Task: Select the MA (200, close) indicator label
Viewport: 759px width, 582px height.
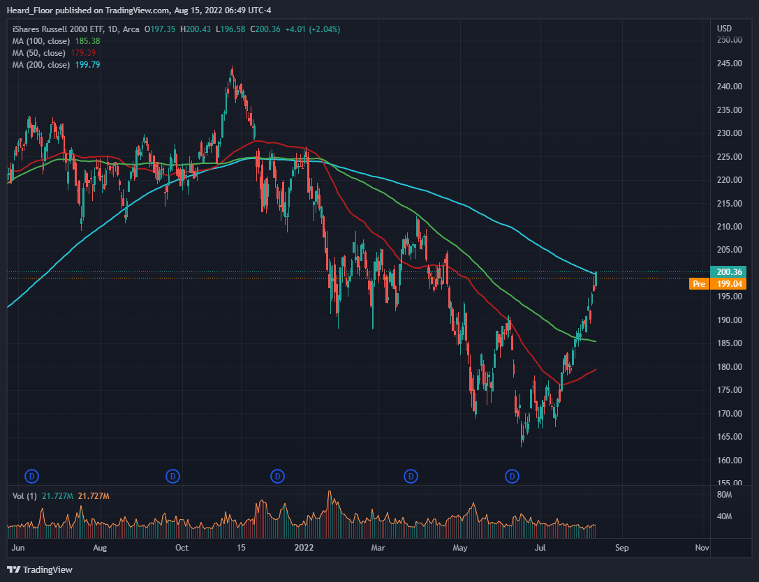Action: (41, 65)
